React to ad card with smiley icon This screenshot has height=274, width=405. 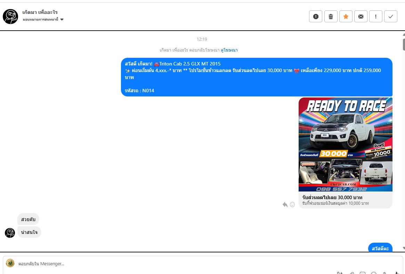[x=292, y=205]
